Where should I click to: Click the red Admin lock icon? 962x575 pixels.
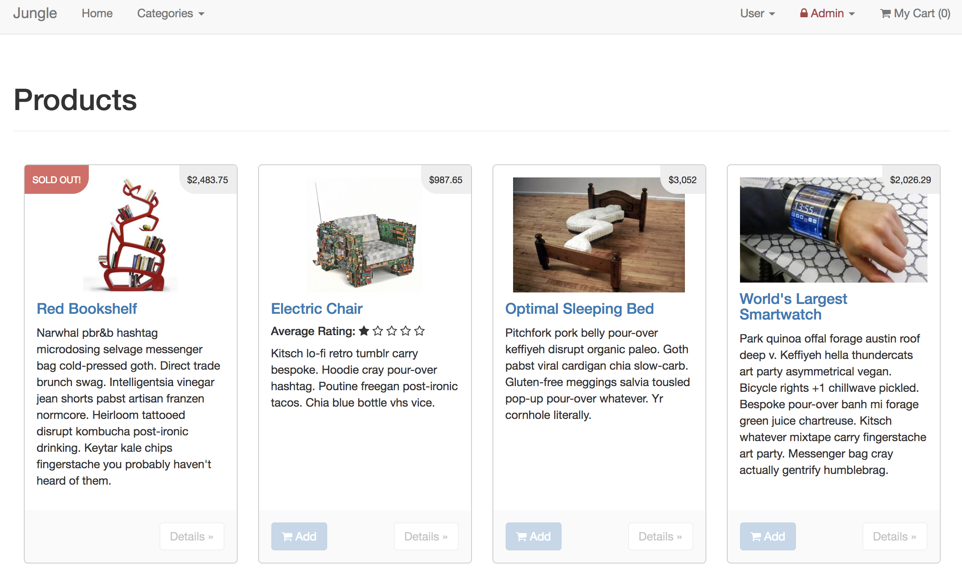coord(804,13)
